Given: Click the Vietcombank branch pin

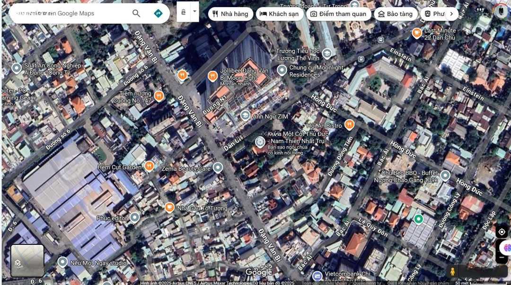Looking at the screenshot, I should coord(317,276).
